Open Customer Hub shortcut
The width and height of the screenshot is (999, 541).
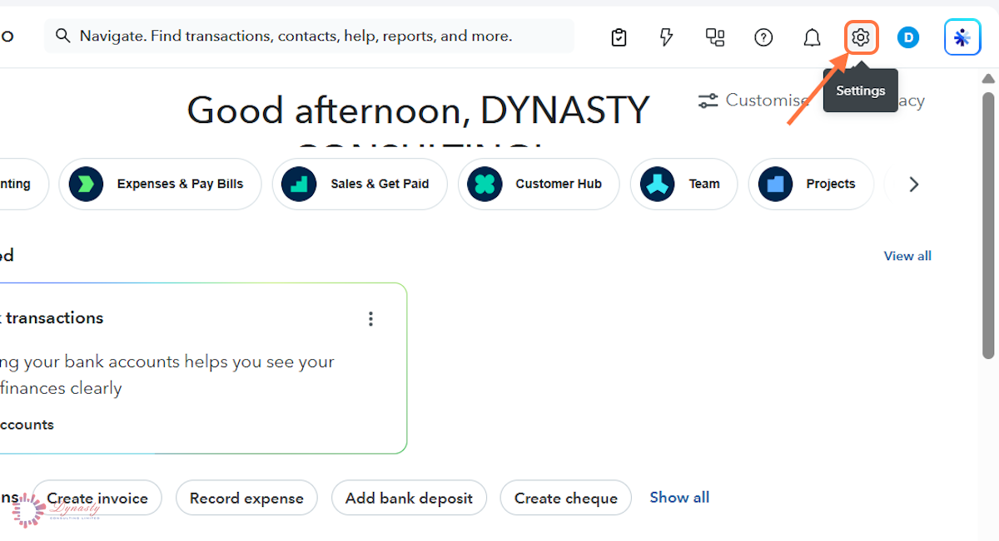539,184
